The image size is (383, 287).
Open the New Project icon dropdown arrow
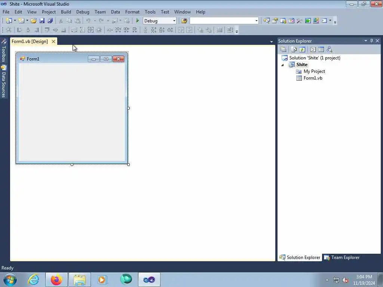(x=15, y=21)
